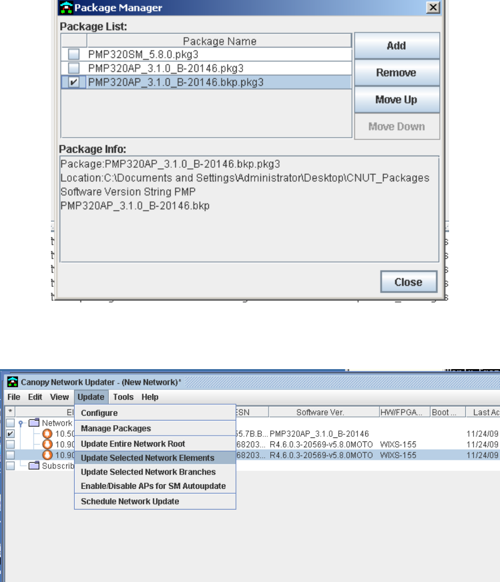Select PMP320AP_3.1.0_B-20146.pkg3 package name
Viewport: 500px width, 582px height.
click(x=166, y=68)
